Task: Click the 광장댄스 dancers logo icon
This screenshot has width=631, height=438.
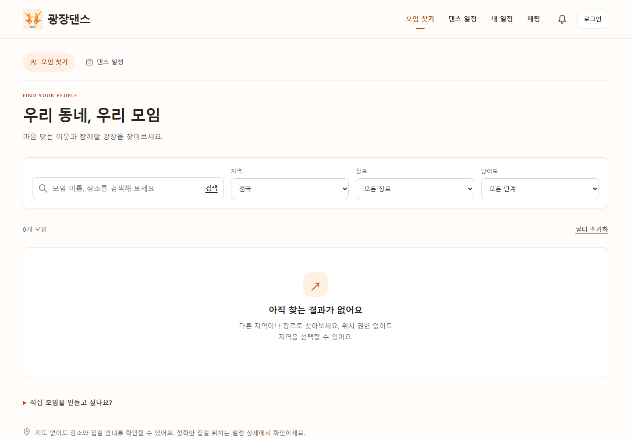Action: coord(33,19)
